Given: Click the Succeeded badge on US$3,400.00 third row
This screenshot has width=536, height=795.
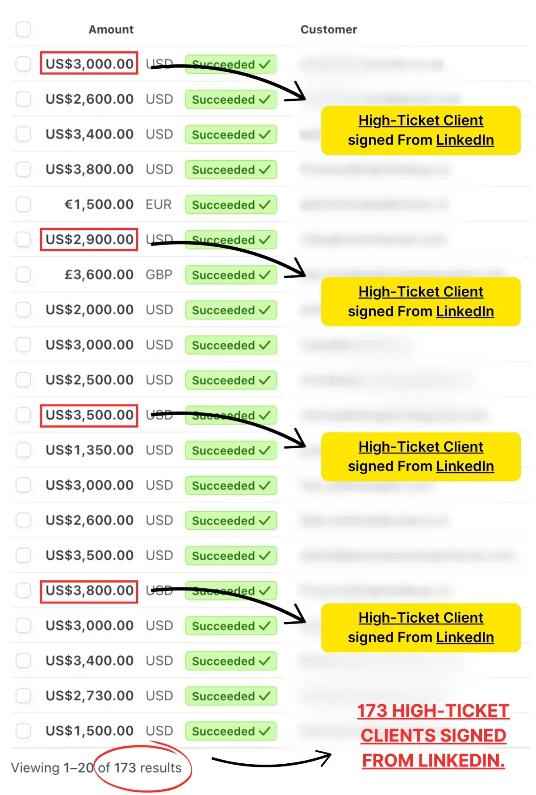Looking at the screenshot, I should pos(231,134).
